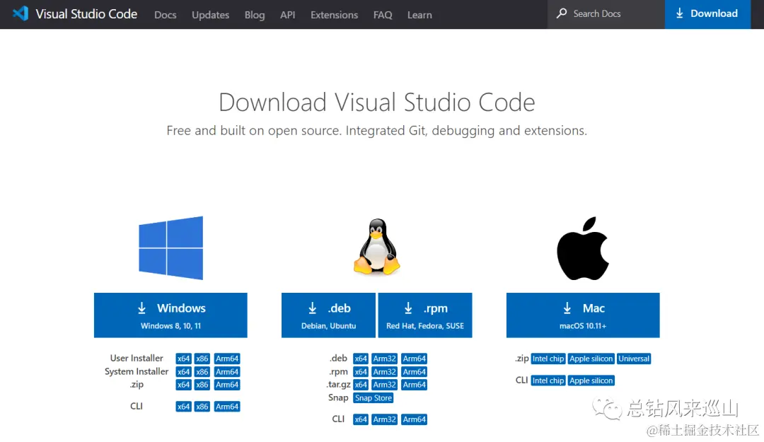This screenshot has width=764, height=442.
Task: Select Arm64 in the Linux .rpm row
Action: (414, 372)
